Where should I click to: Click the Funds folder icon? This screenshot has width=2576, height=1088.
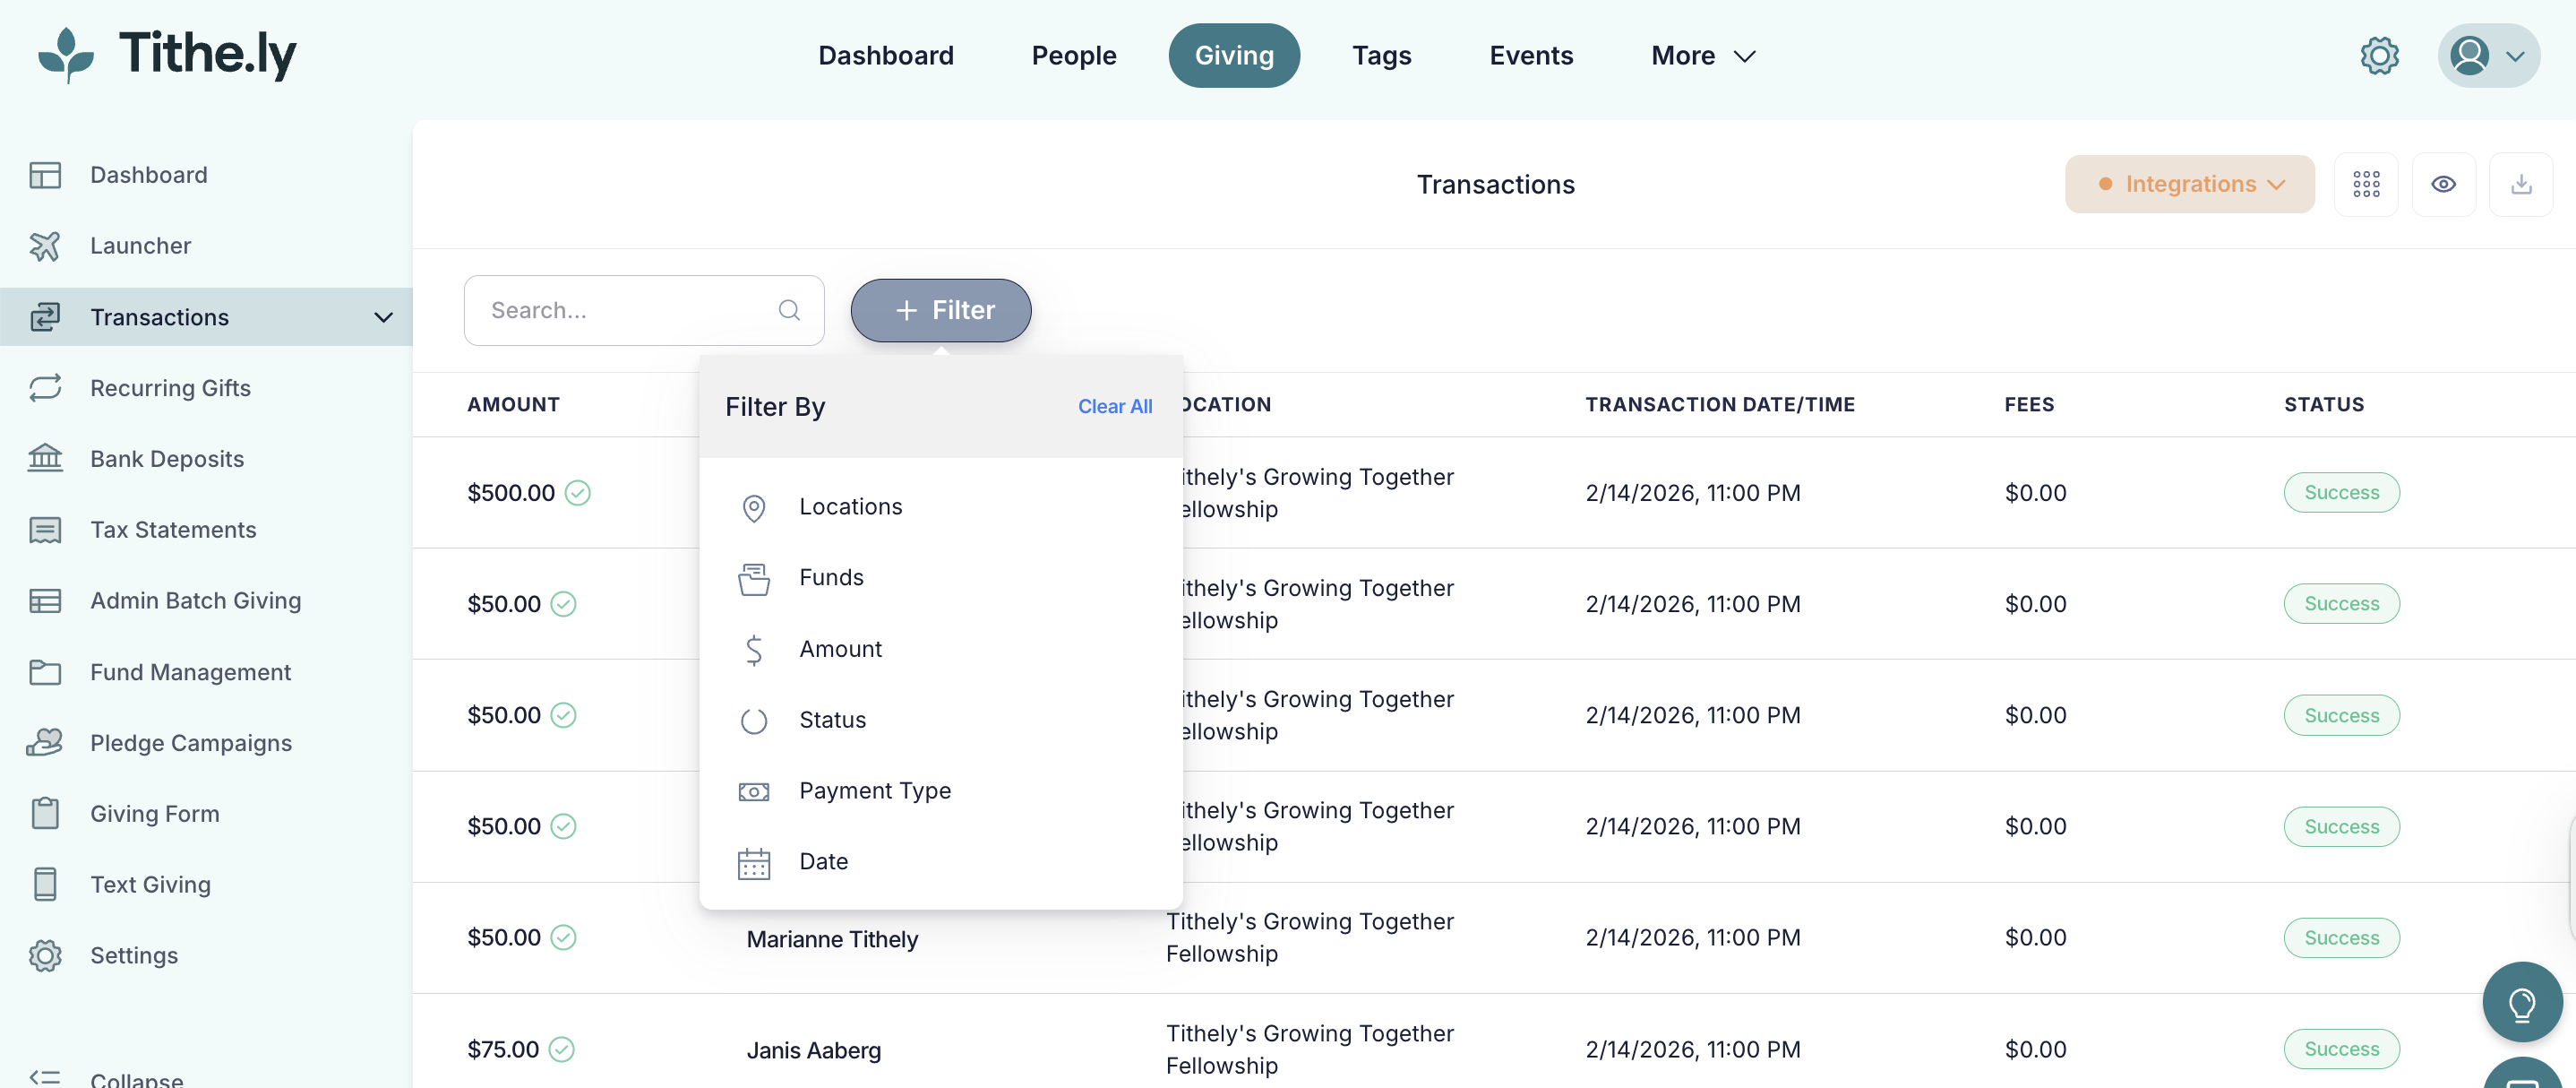click(x=754, y=579)
